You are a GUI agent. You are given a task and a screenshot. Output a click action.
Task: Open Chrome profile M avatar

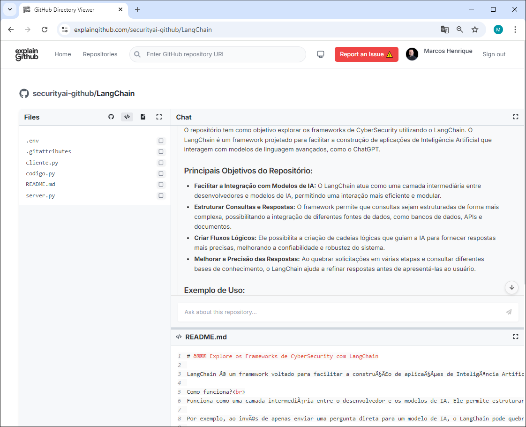click(498, 30)
